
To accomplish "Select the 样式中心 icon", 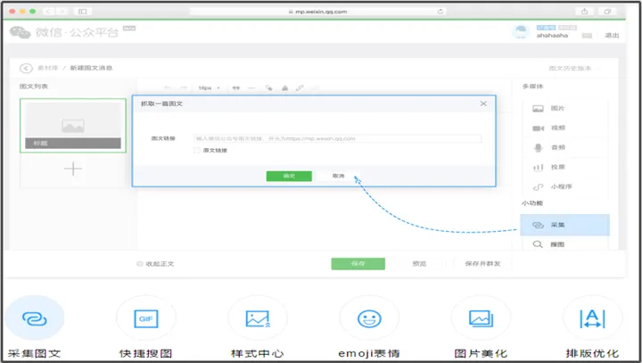I will 257,318.
